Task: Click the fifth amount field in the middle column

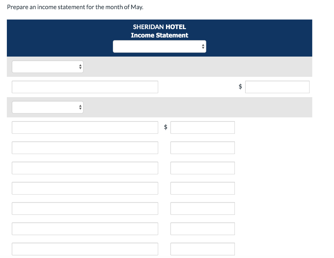Action: click(x=203, y=208)
